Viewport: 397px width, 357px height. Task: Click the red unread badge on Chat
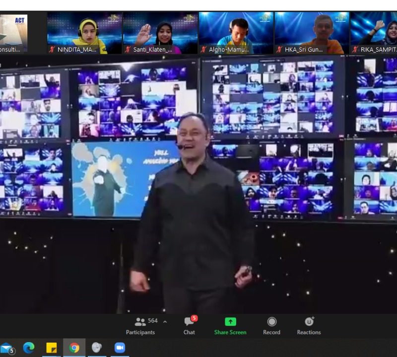point(194,318)
